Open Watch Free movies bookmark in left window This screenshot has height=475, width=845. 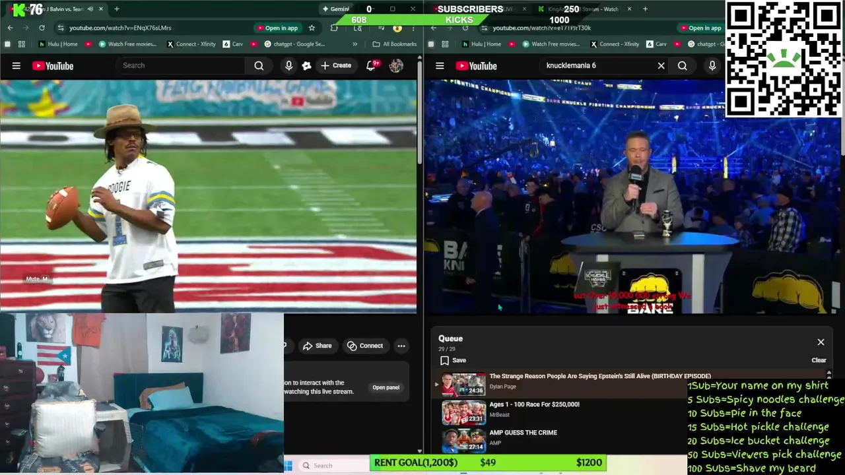coord(127,44)
